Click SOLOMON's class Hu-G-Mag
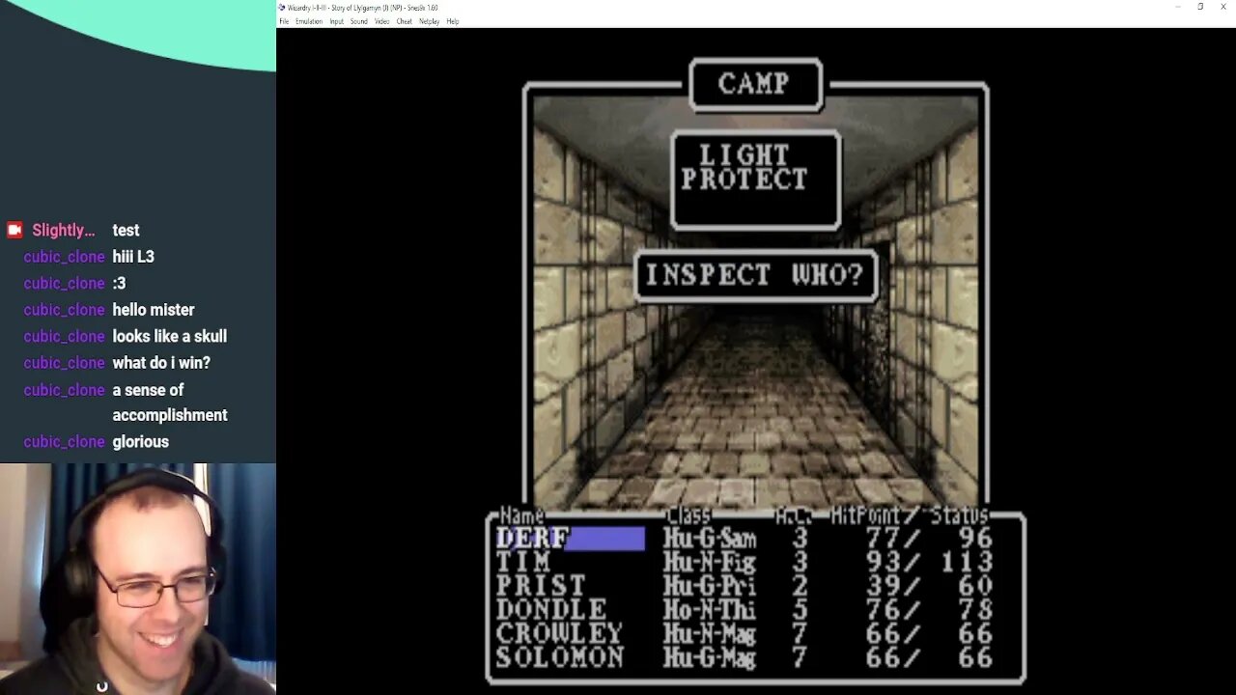Viewport: 1236px width, 695px height. tap(710, 658)
